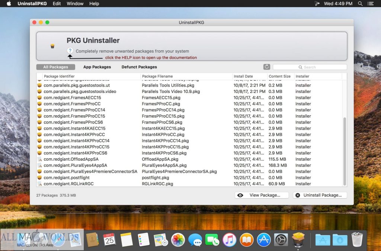The width and height of the screenshot is (381, 251).
Task: Click the package icon beside com.redgiant.postflight
Action: point(39,178)
